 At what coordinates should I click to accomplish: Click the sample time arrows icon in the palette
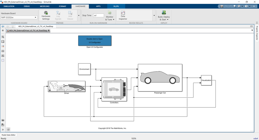(x=3, y=46)
